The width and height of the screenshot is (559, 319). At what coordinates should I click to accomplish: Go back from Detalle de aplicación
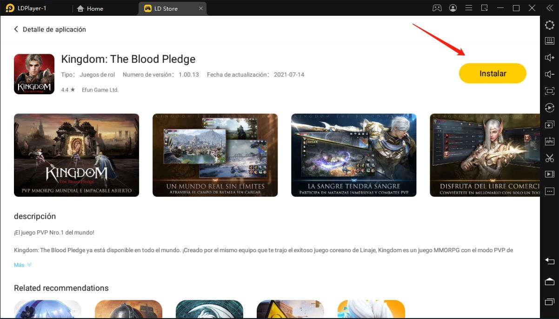tap(16, 29)
